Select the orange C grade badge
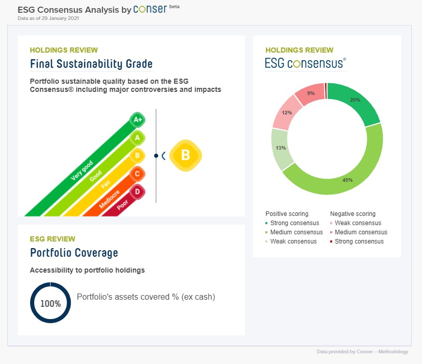422x364 pixels. pos(137,174)
